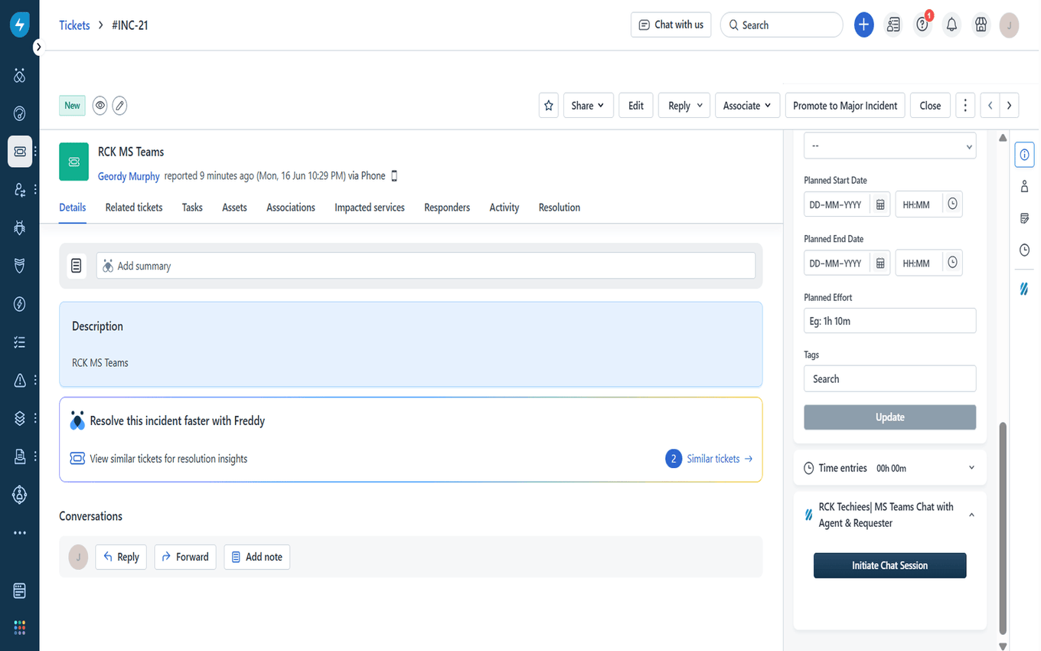This screenshot has width=1041, height=651.
Task: Click the global Search field
Action: 782,25
